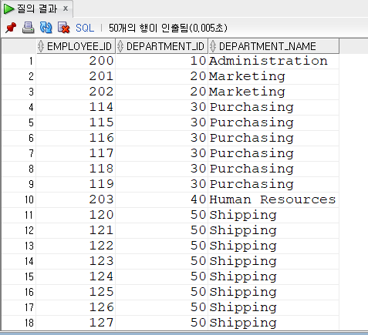Select employee ID 115 cell
Viewport: 368px width, 335px height.
tap(76, 122)
